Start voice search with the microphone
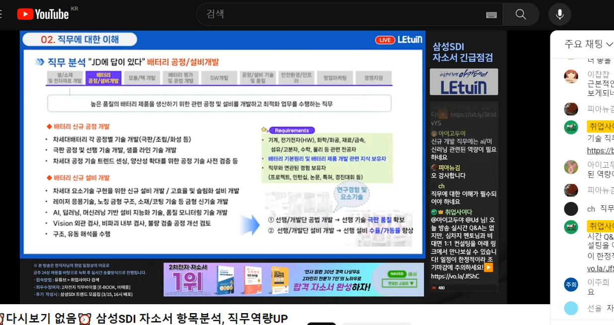This screenshot has height=325, width=614. tap(559, 14)
